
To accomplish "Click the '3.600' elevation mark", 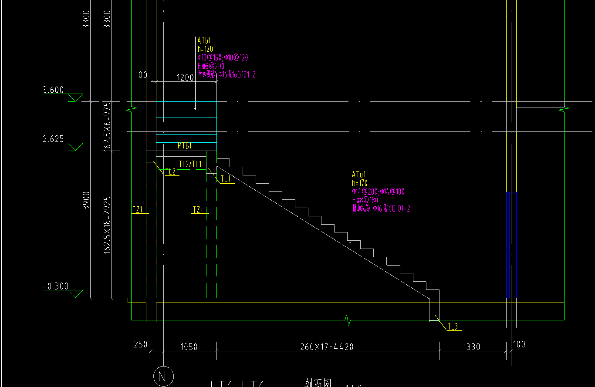I will click(53, 90).
